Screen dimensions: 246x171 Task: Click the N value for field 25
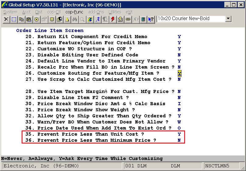click(179, 67)
